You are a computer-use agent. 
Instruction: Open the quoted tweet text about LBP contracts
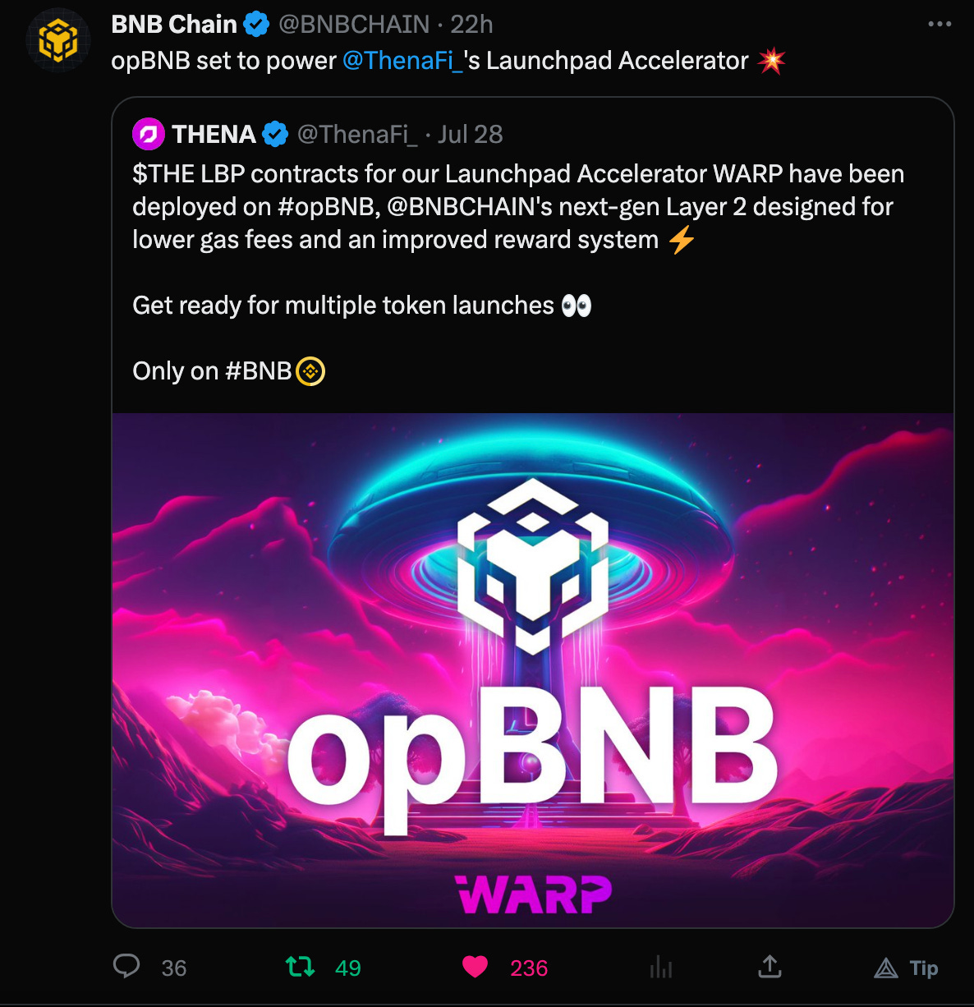click(x=518, y=207)
